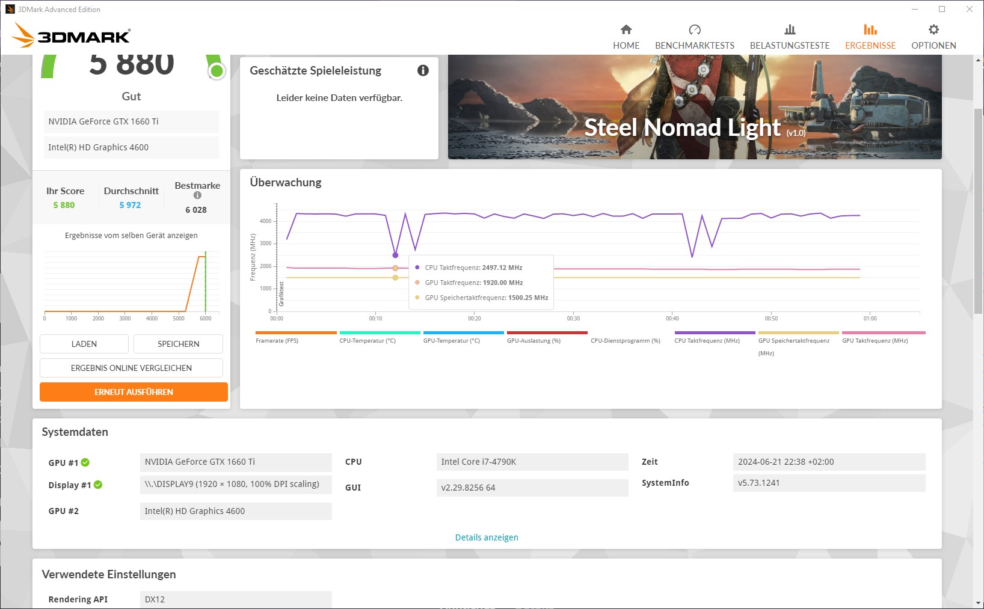Click green check next to GPU #1
The width and height of the screenshot is (984, 609).
85,462
